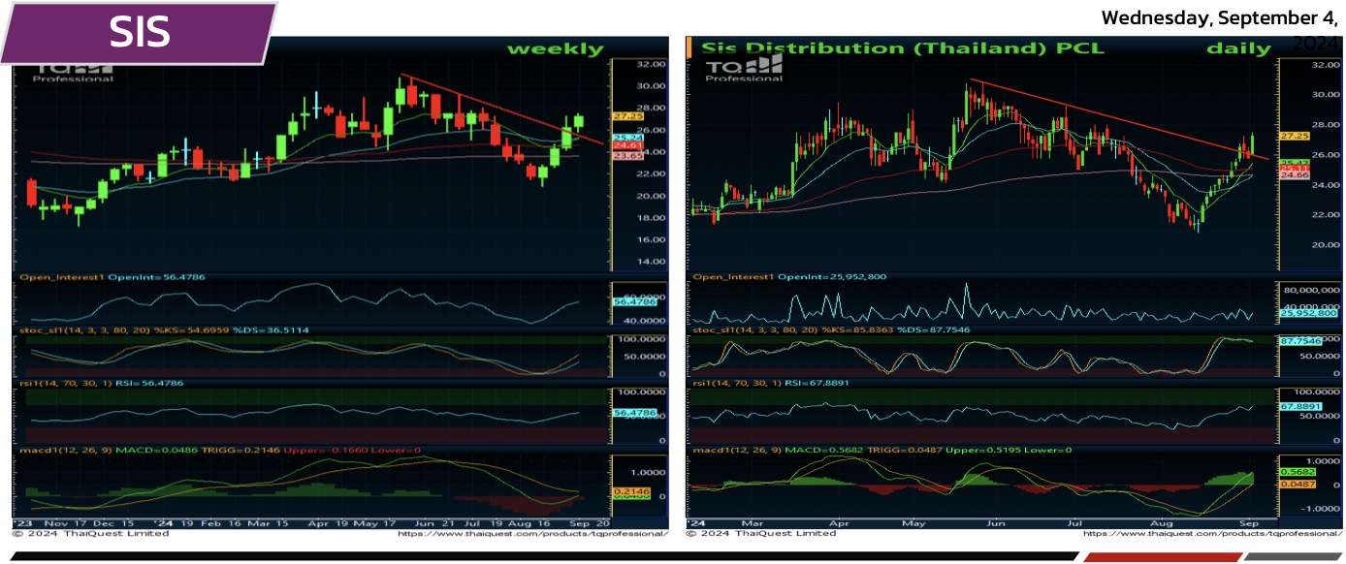
Task: Click the cyan 56.4786 value tag in weekly open interest panel
Action: 636,302
